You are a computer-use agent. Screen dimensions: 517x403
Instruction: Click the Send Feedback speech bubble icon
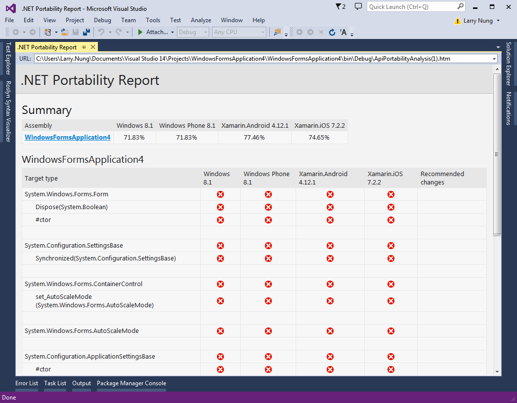(x=358, y=6)
